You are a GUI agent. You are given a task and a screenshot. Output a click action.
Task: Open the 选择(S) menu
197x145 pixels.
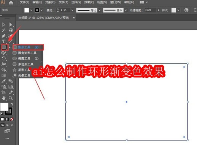(76, 2)
